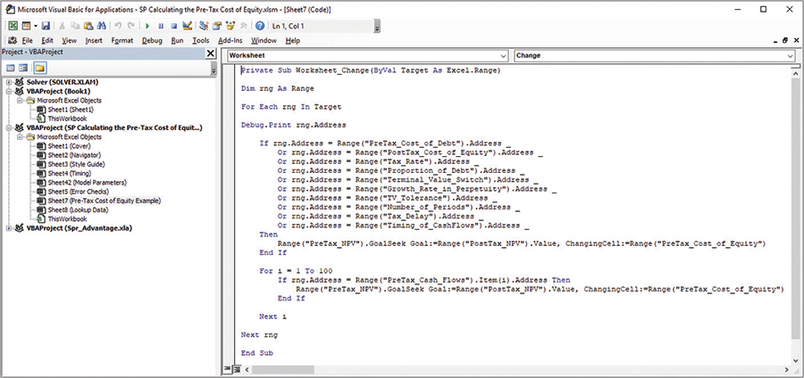Close the Project Explorer panel
The width and height of the screenshot is (804, 378).
(211, 54)
